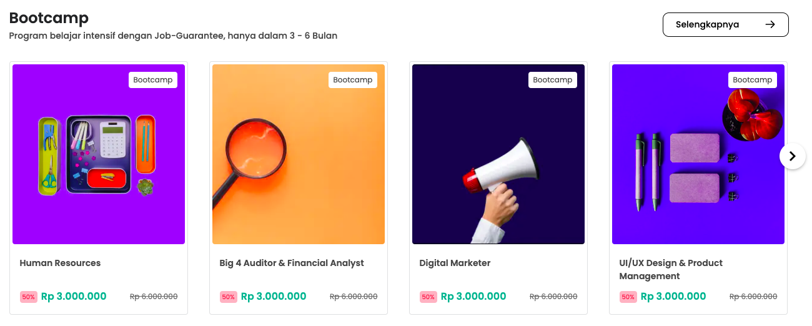Click 50% discount badge on Human Resources
The image size is (812, 326).
[x=29, y=297]
